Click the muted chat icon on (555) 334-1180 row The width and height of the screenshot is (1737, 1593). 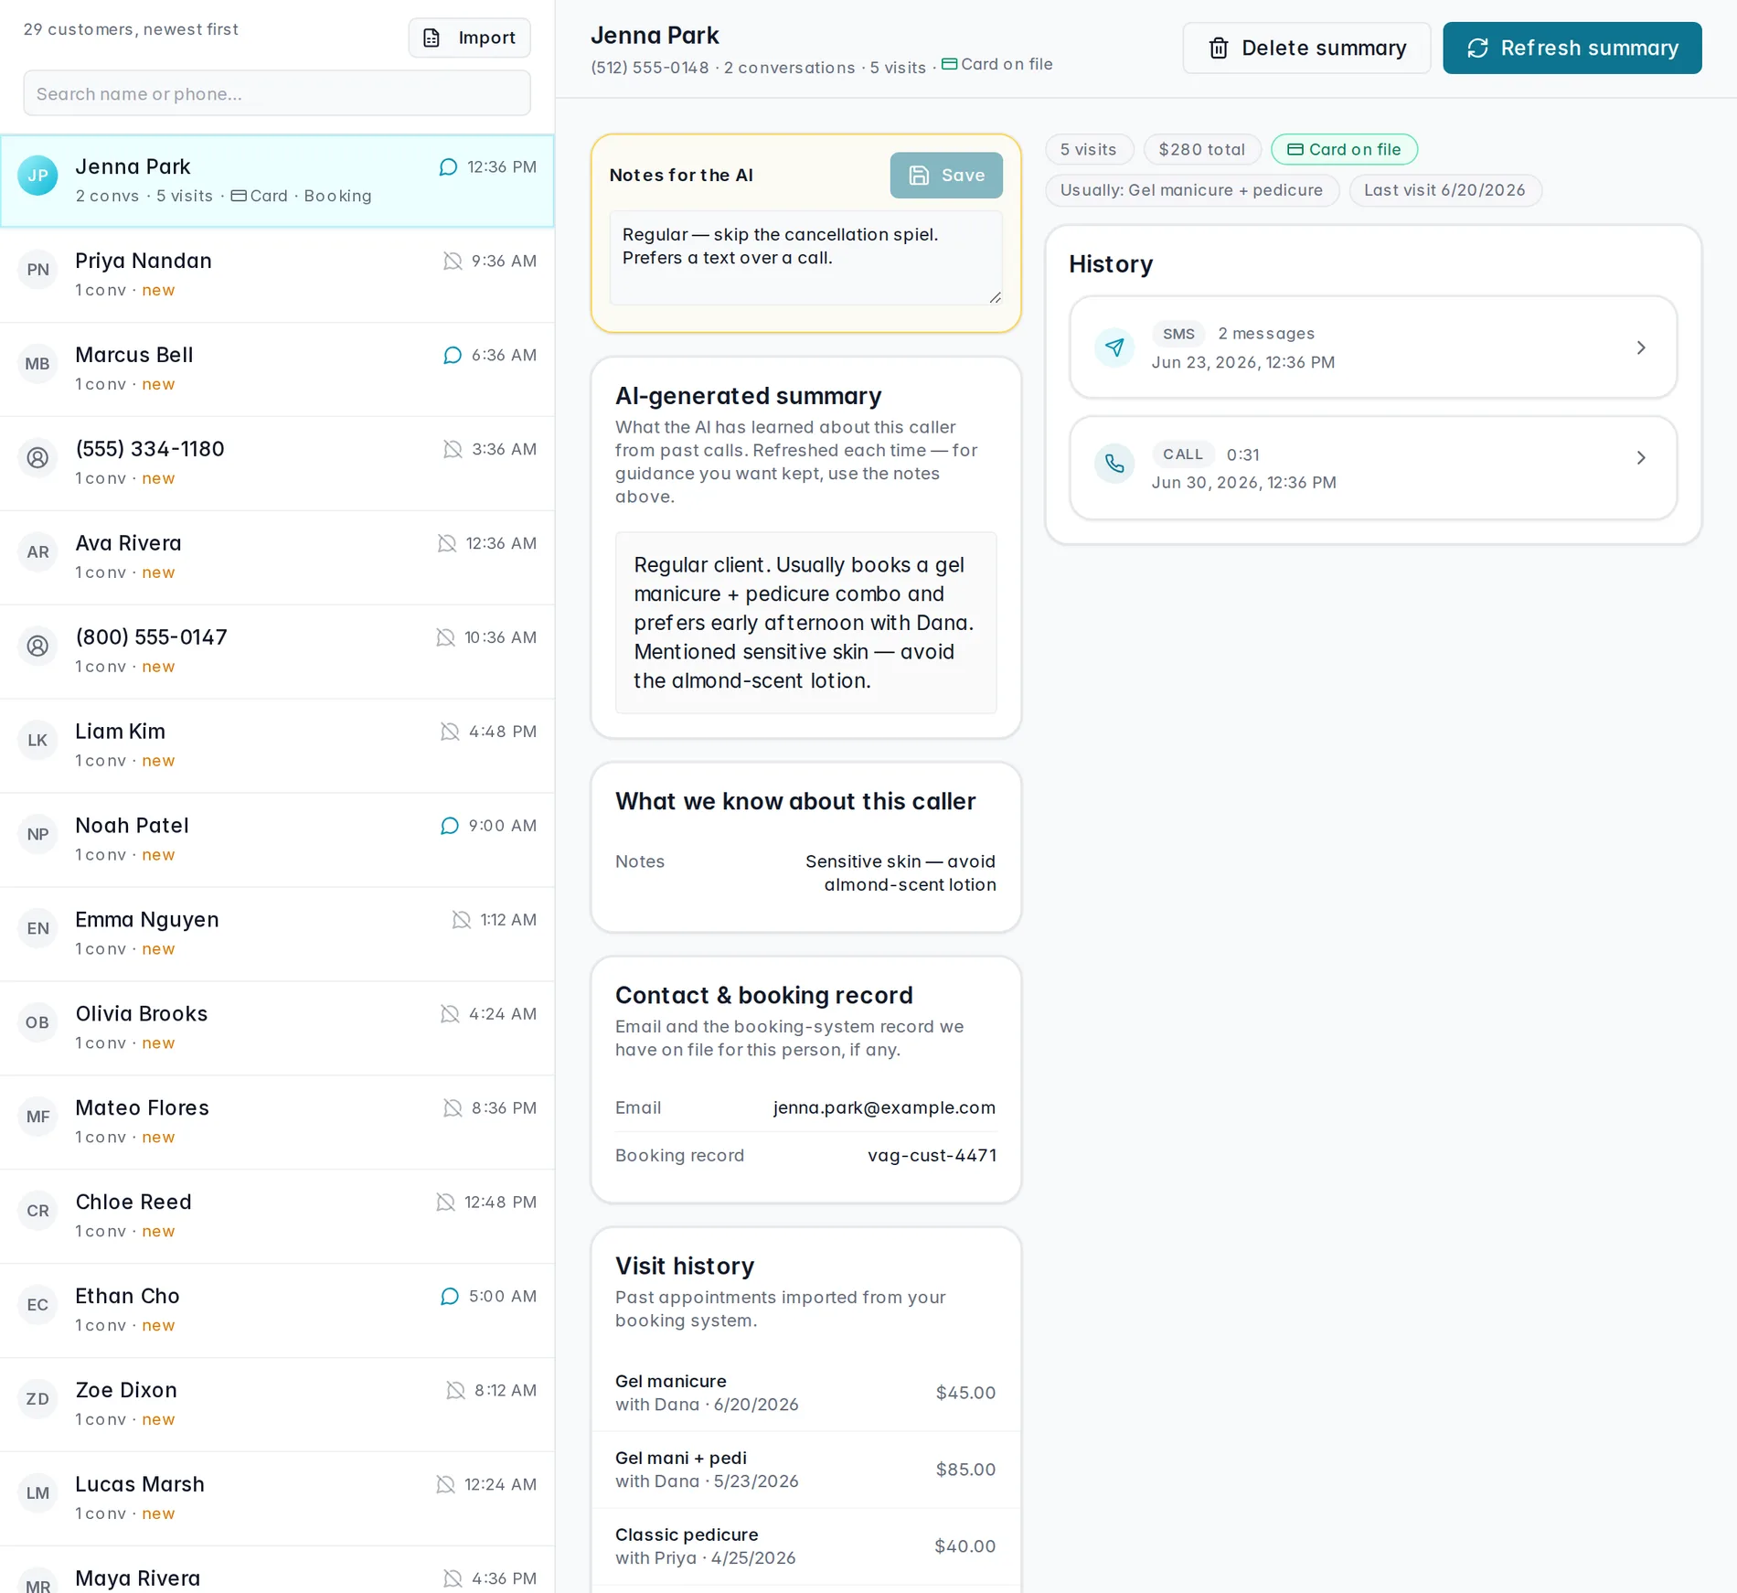(x=453, y=450)
